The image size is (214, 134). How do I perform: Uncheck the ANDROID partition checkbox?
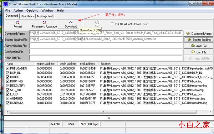pos(7,99)
